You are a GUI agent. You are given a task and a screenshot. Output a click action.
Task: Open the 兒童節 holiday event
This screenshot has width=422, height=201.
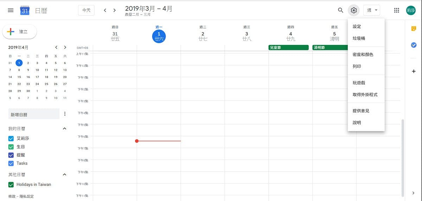click(x=288, y=47)
